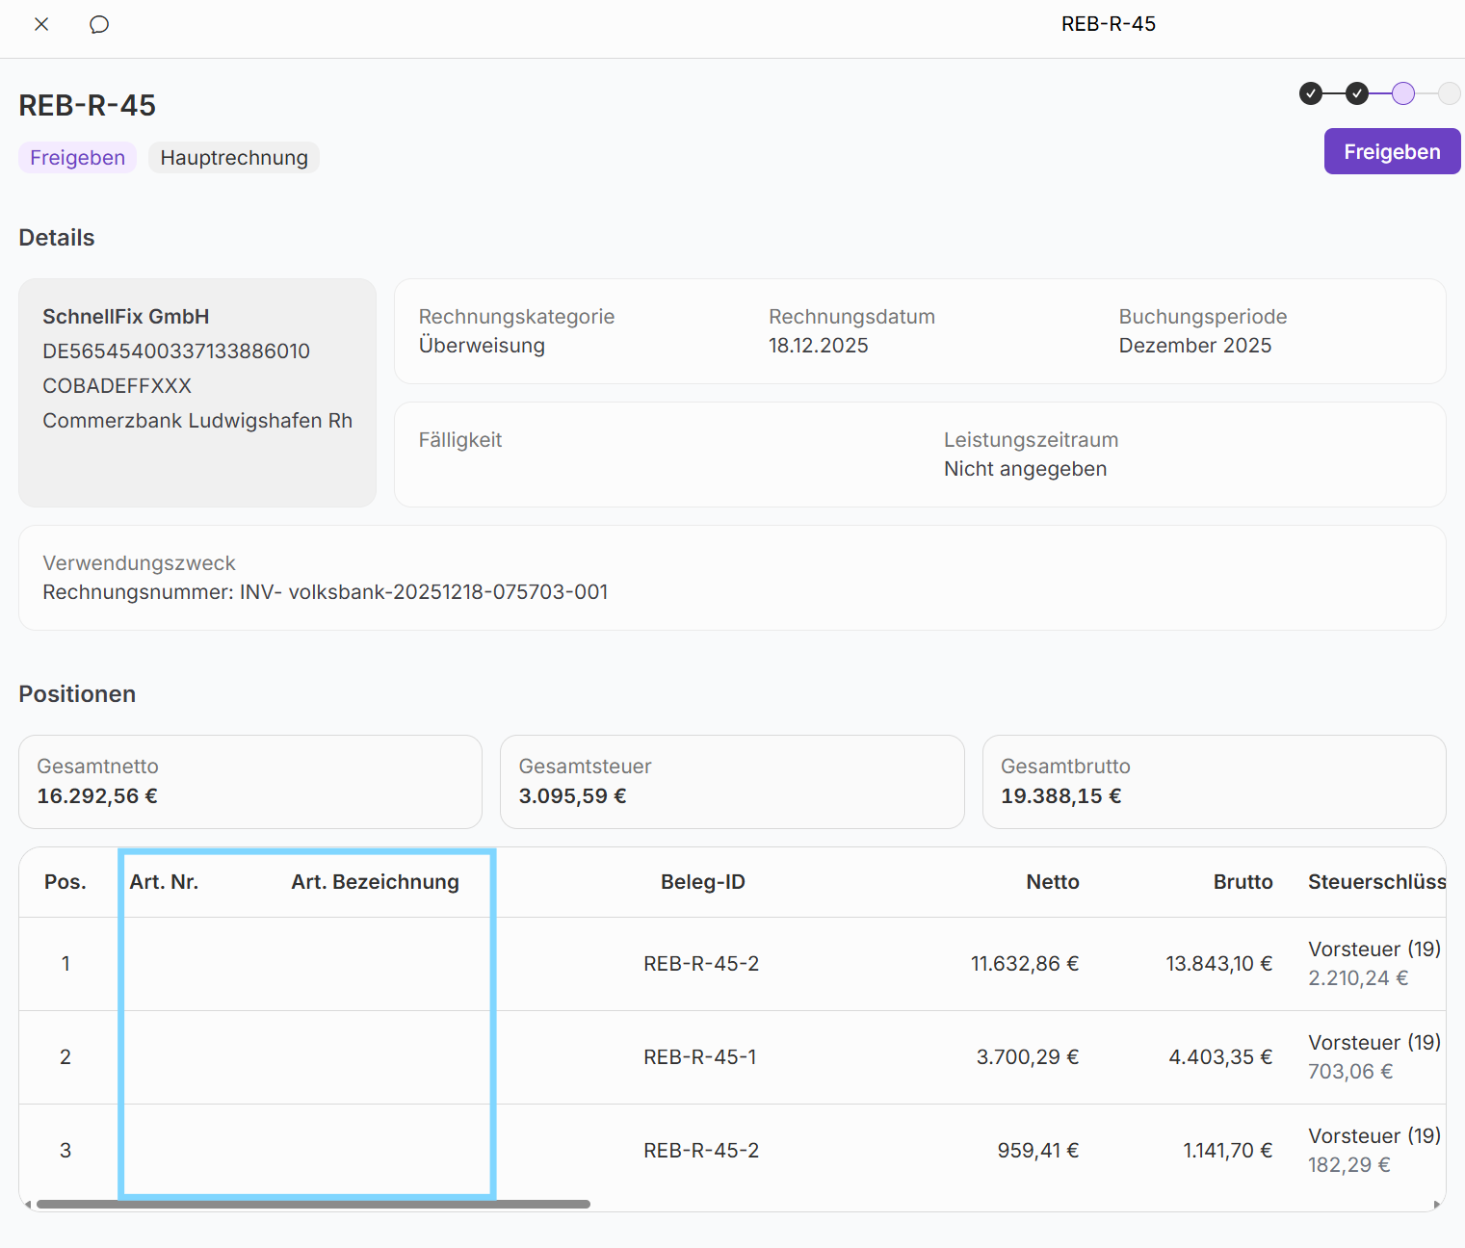Image resolution: width=1465 pixels, height=1248 pixels.
Task: Close the REB-R-45 invoice view
Action: (41, 24)
